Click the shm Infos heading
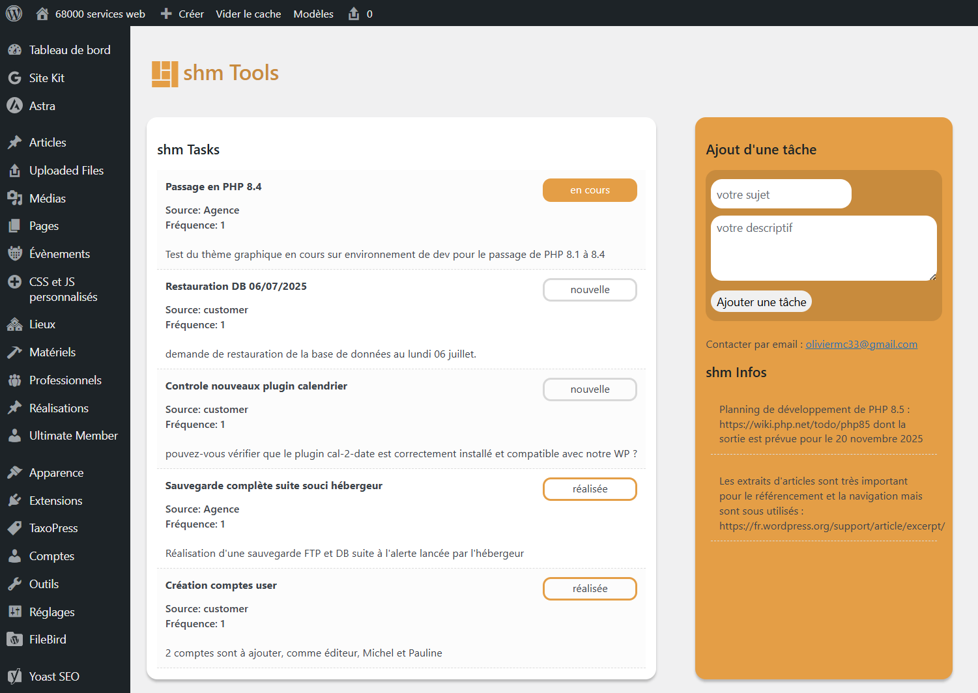978x693 pixels. (x=736, y=373)
